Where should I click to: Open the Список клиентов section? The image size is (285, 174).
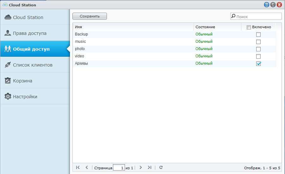point(33,65)
